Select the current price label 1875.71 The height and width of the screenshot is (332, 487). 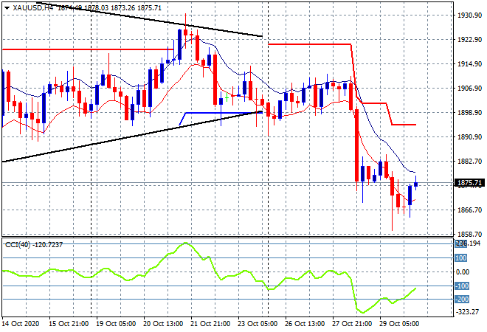(x=469, y=183)
